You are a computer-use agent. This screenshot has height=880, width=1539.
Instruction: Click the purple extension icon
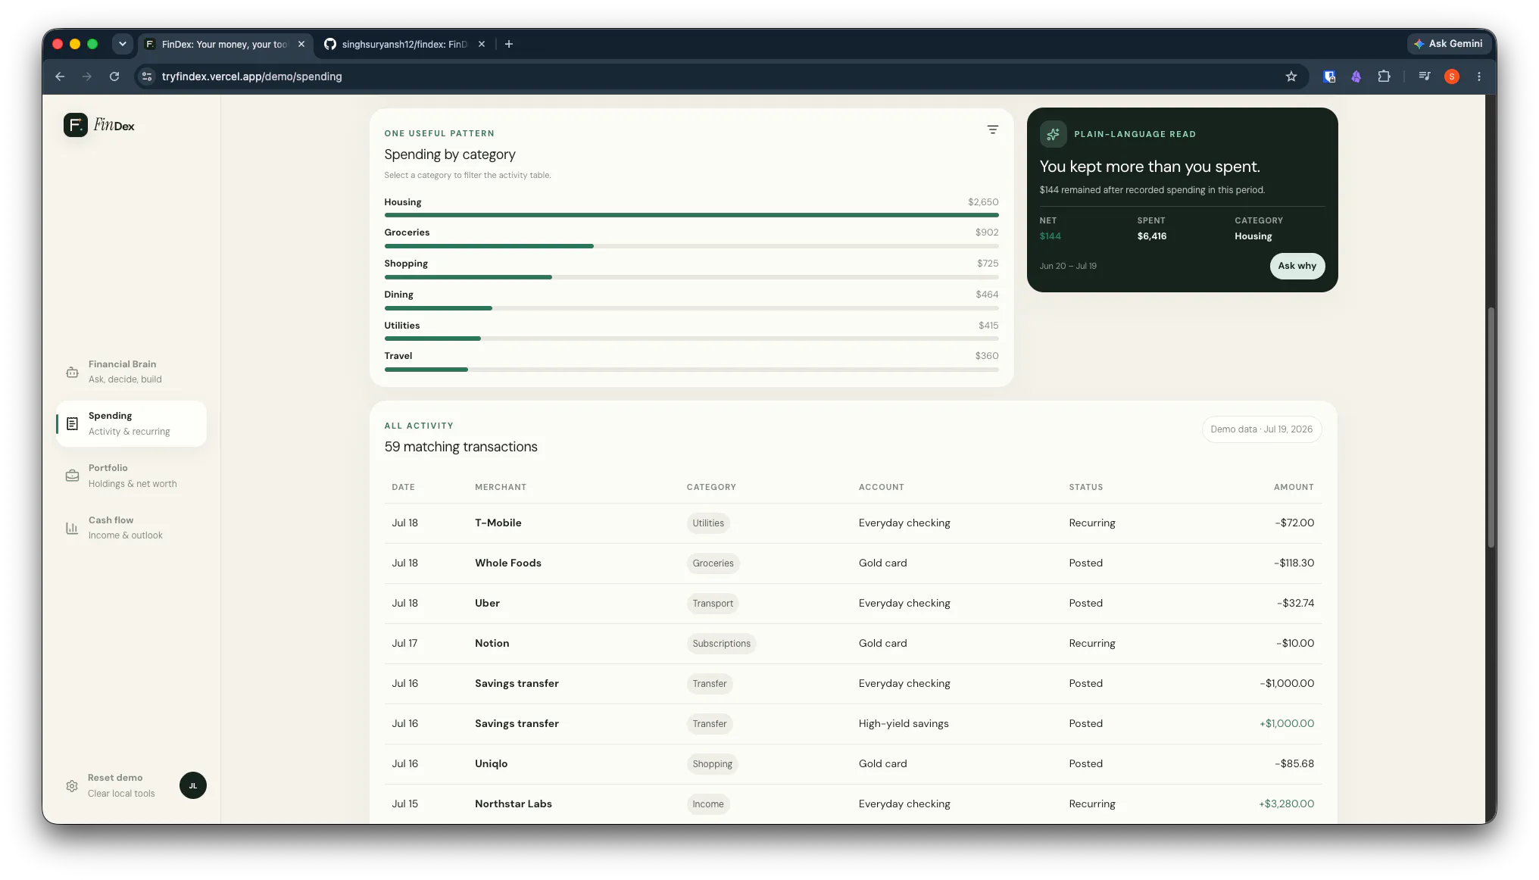pyautogui.click(x=1356, y=76)
